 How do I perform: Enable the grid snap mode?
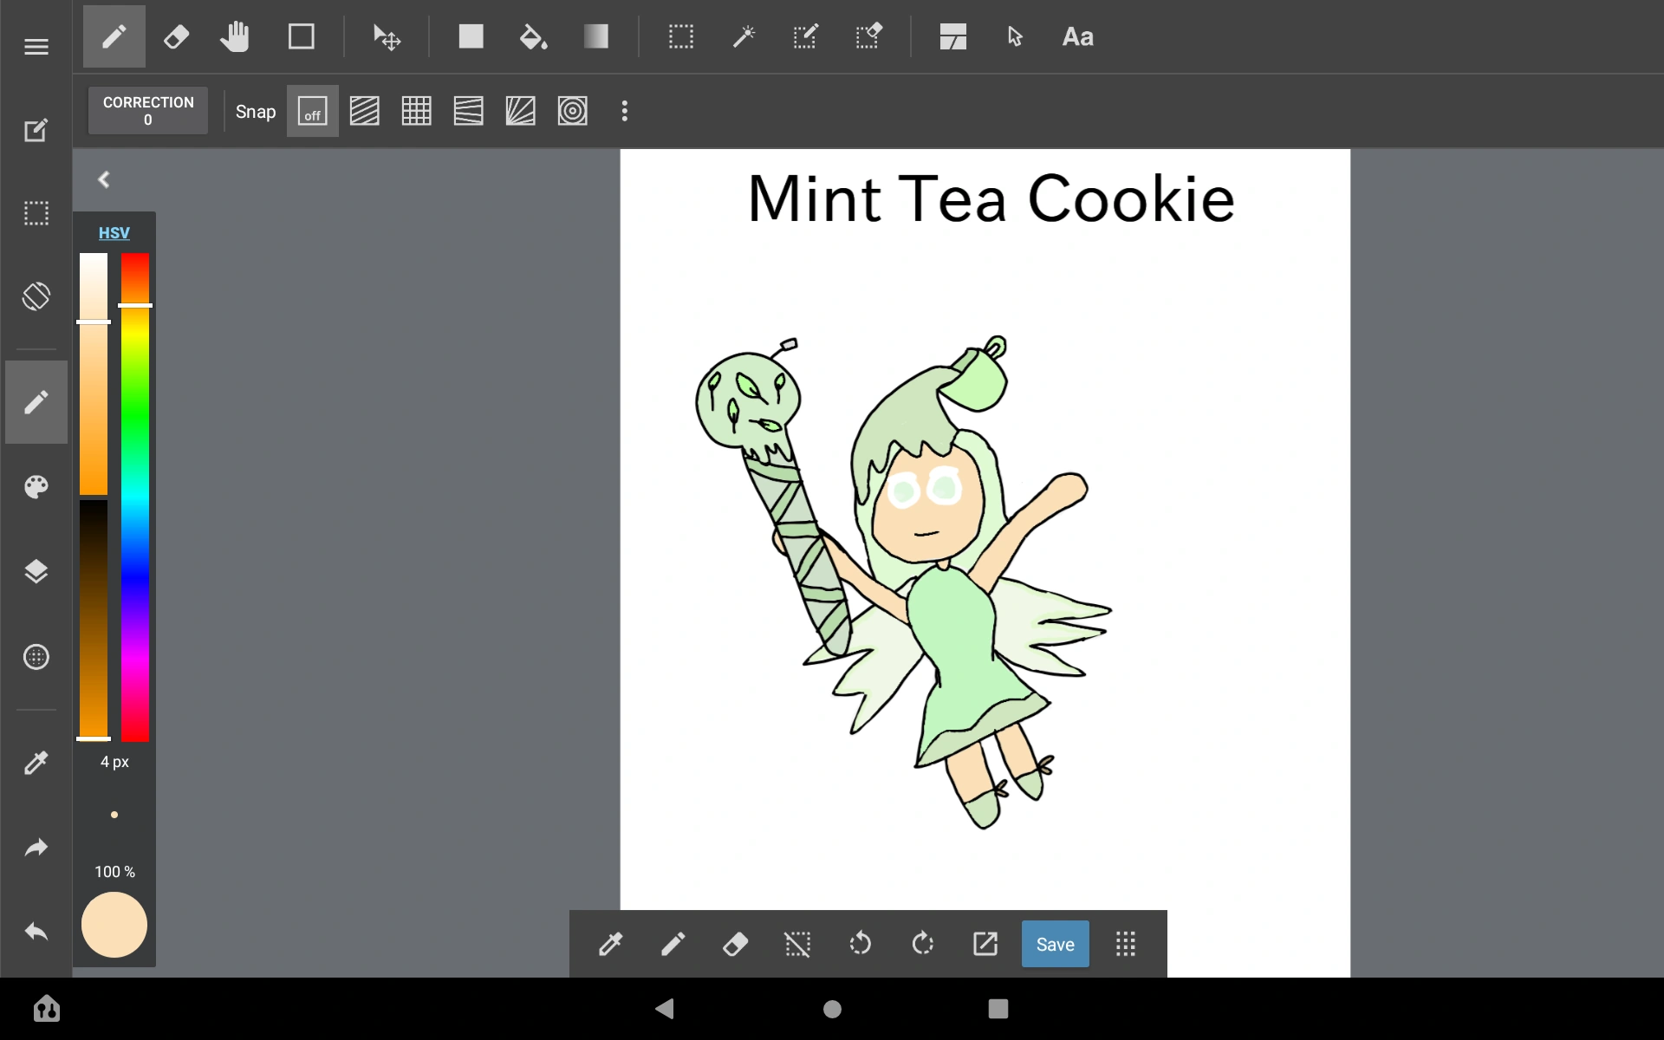pos(416,111)
